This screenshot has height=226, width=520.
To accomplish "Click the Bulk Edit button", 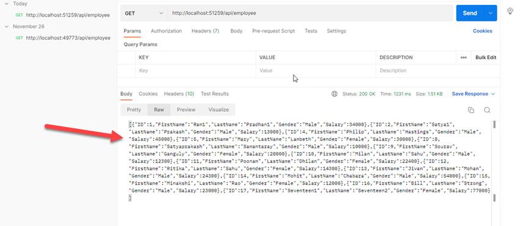I will pos(486,57).
